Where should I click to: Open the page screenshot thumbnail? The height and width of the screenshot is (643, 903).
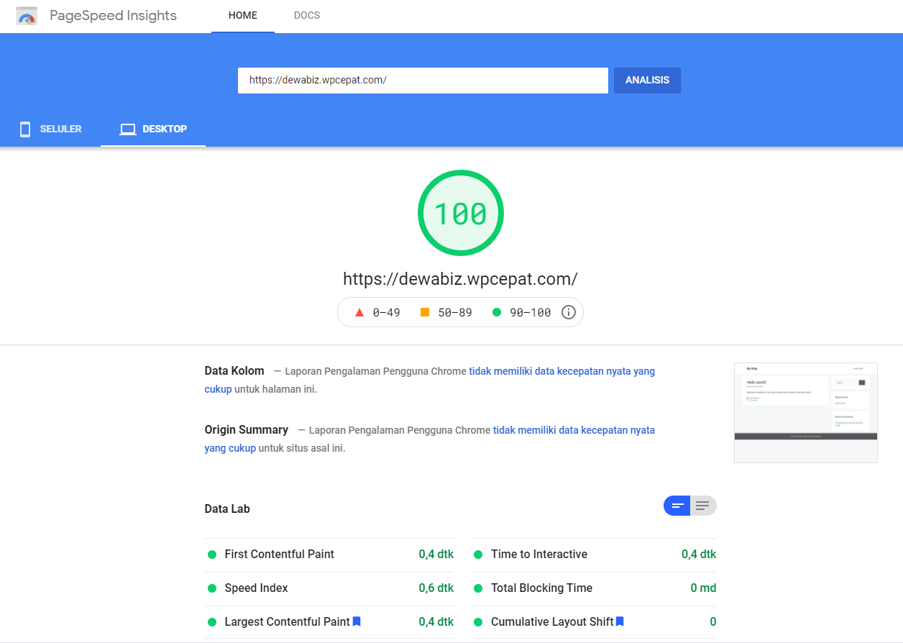(805, 412)
